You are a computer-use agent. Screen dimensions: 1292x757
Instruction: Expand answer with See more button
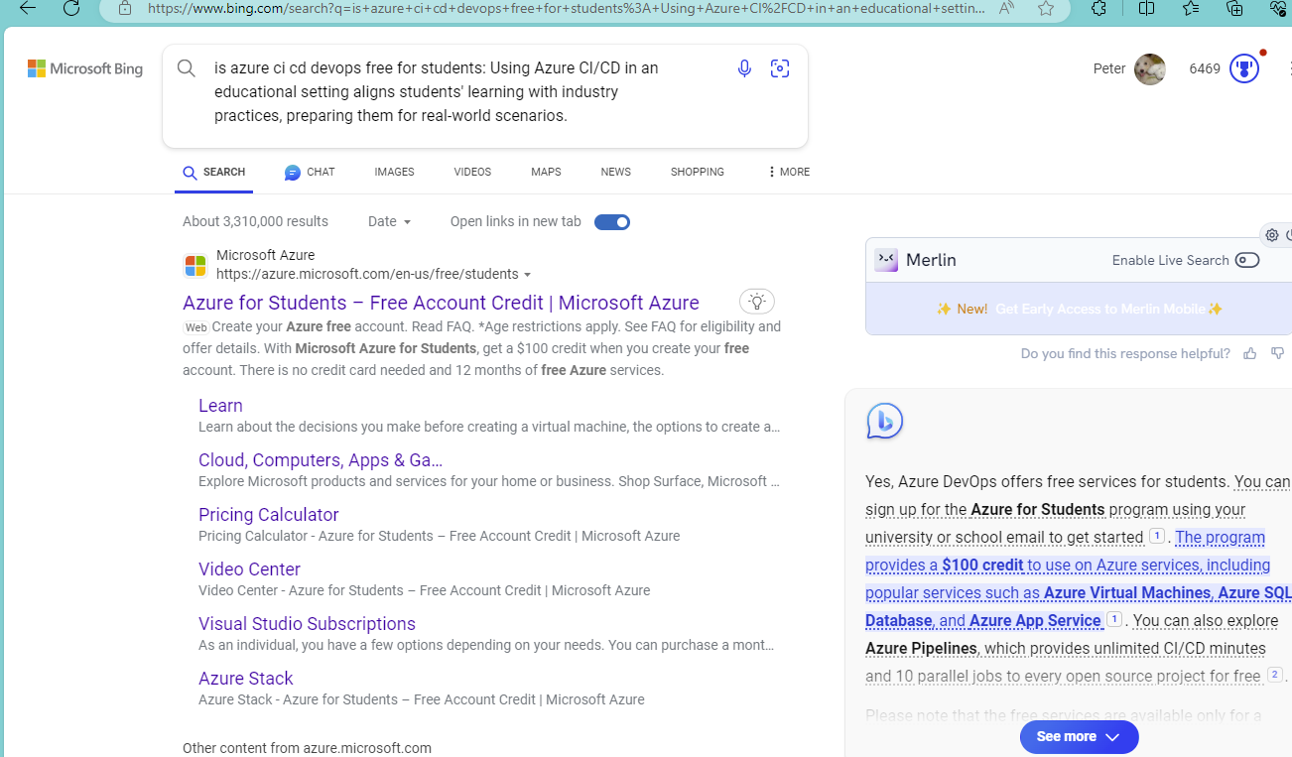(x=1079, y=737)
